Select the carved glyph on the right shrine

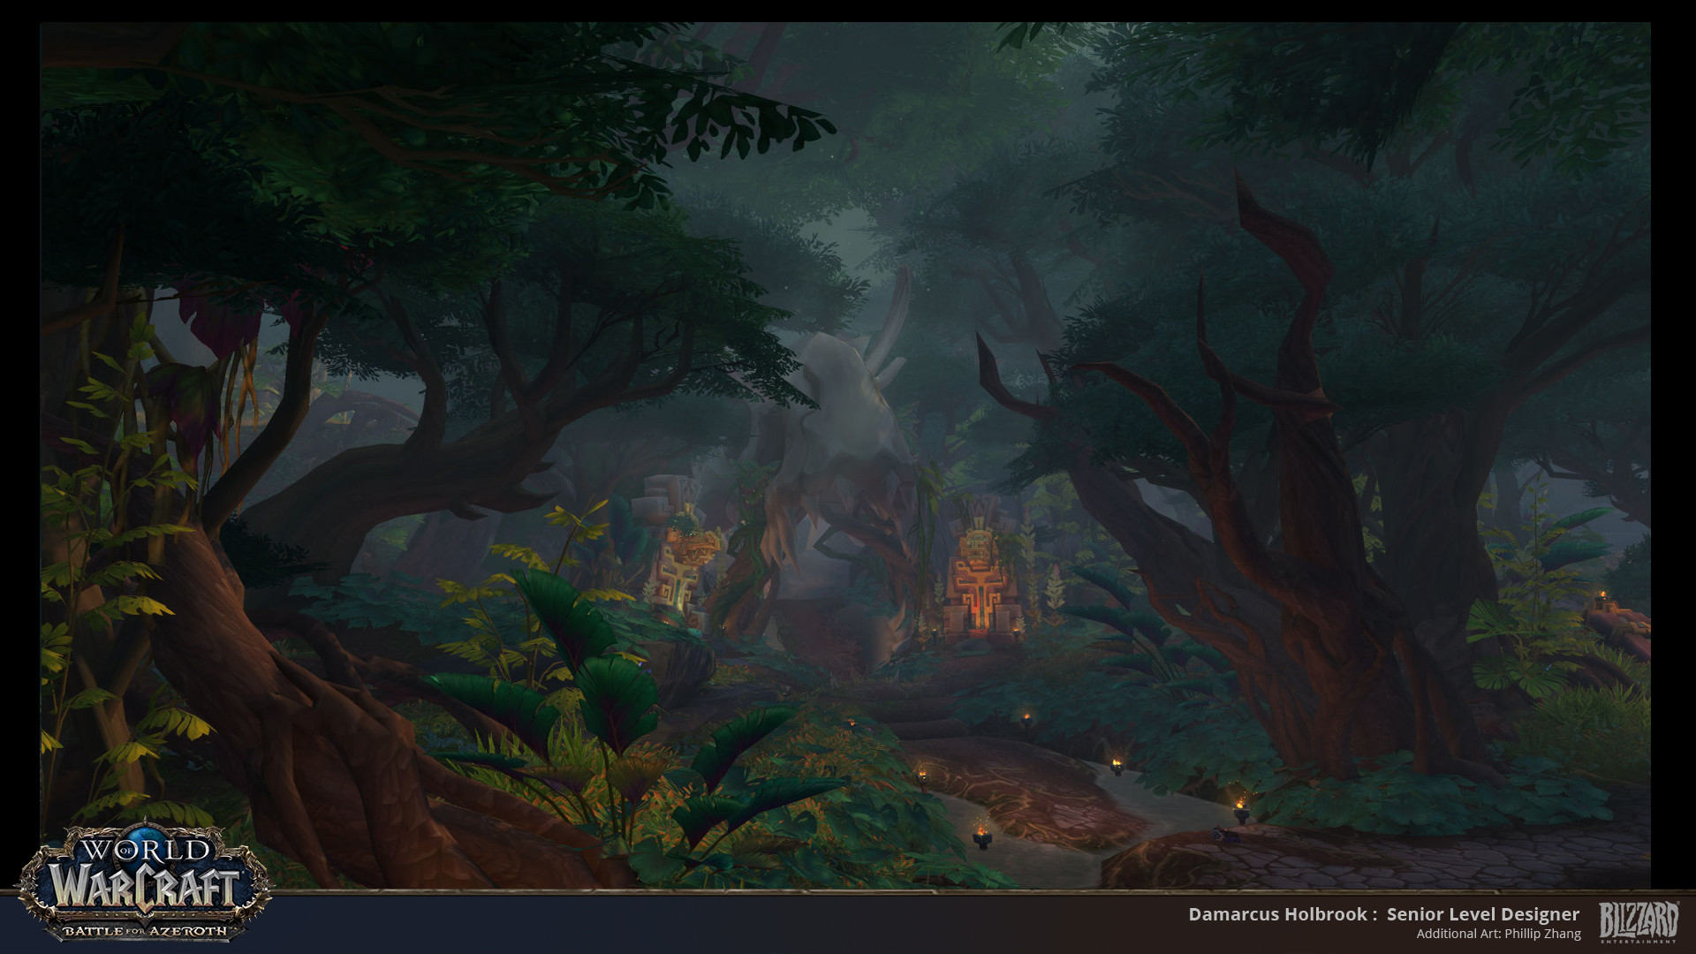tap(980, 583)
